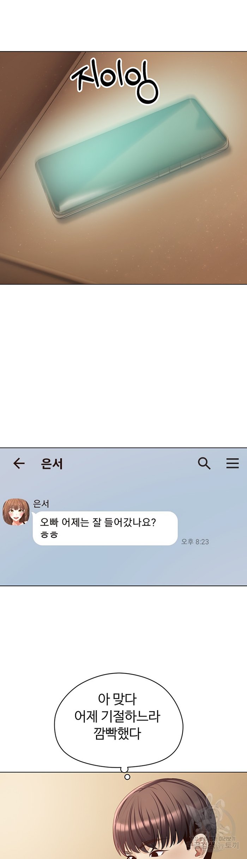
Task: Tap the back arrow in chat header
Action: (x=19, y=463)
